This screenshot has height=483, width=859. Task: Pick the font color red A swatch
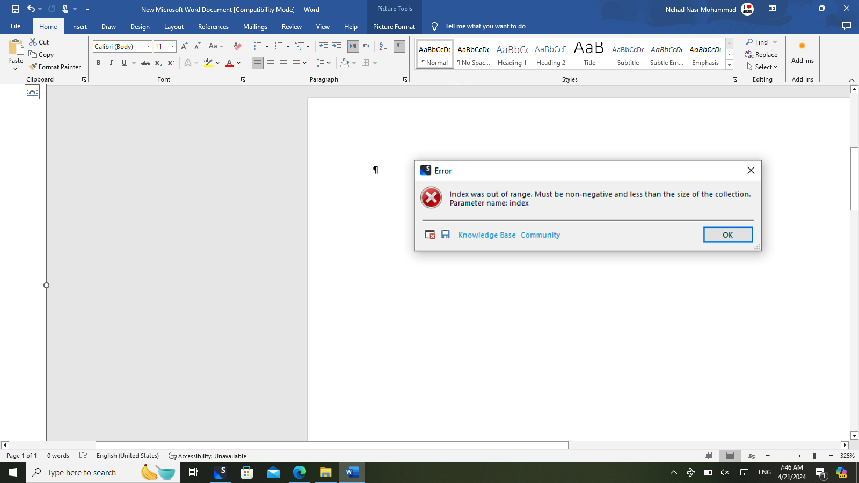(229, 63)
